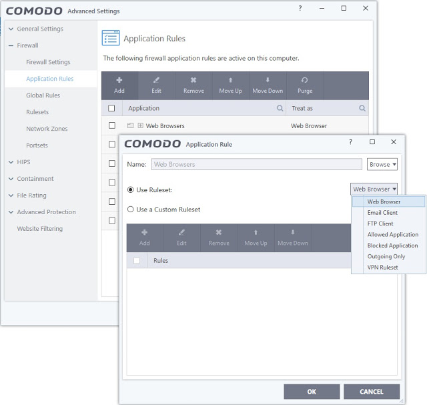The image size is (427, 405).
Task: Open Firewall Settings in the sidebar
Action: (x=48, y=62)
